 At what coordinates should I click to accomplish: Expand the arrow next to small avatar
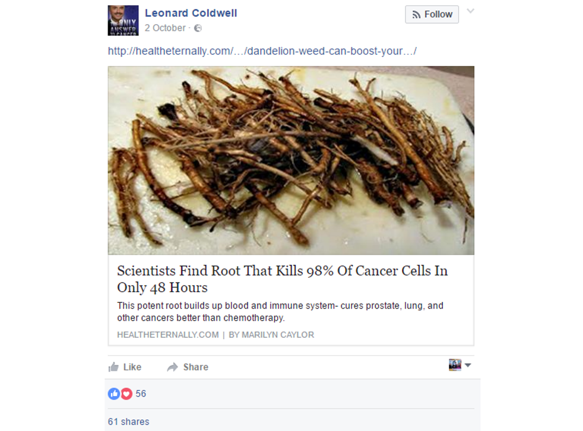[x=468, y=366]
